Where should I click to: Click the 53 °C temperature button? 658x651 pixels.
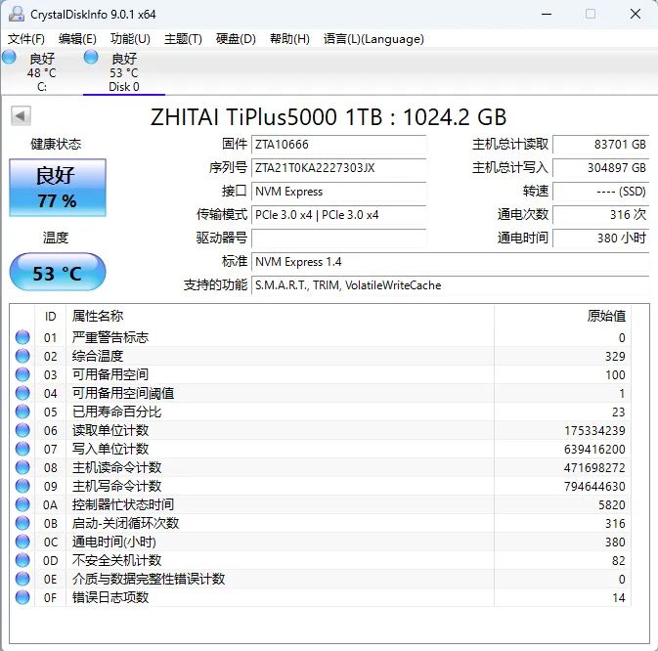click(x=58, y=272)
